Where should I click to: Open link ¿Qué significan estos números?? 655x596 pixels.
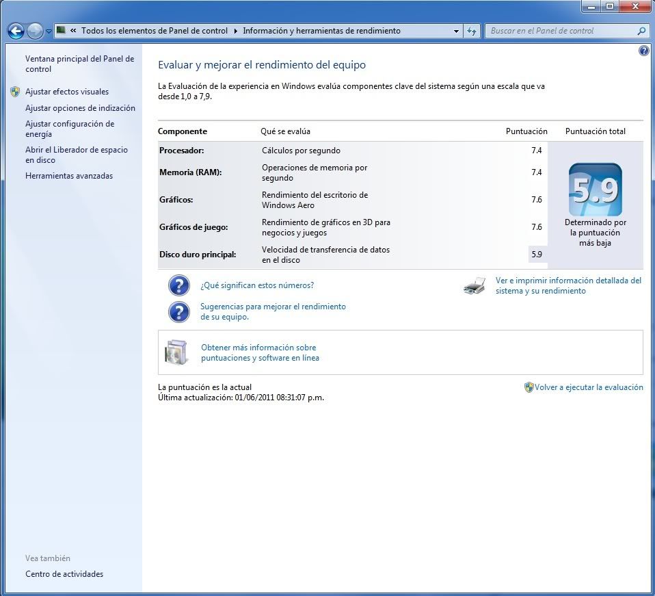(257, 285)
